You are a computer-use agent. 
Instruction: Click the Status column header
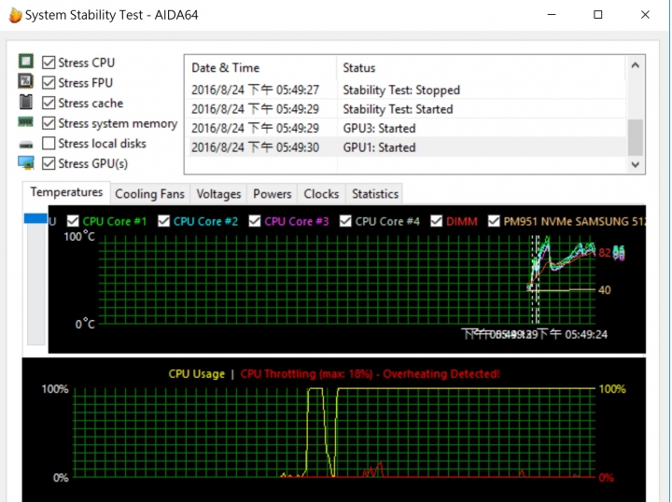pos(482,68)
